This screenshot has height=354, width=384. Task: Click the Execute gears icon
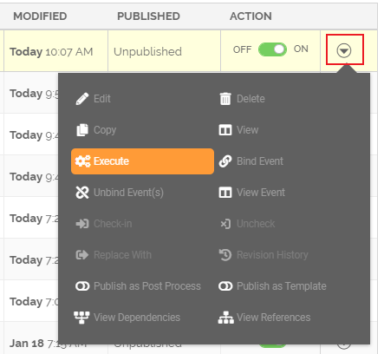83,161
